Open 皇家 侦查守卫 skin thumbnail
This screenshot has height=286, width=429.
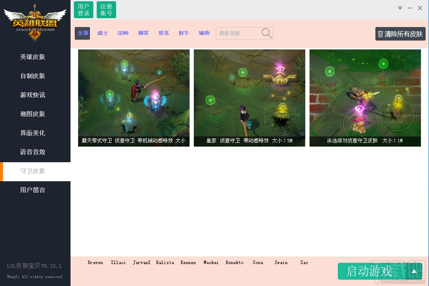tap(250, 98)
